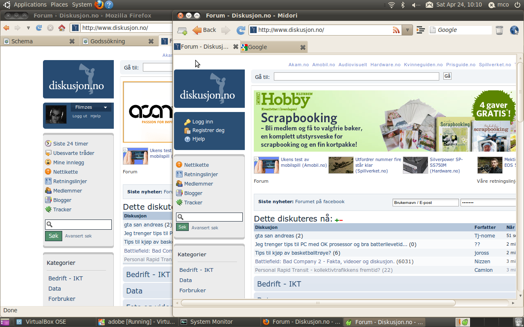524x327 pixels.
Task: Open Siste 24 timer in Firefox sidebar
Action: (70, 143)
